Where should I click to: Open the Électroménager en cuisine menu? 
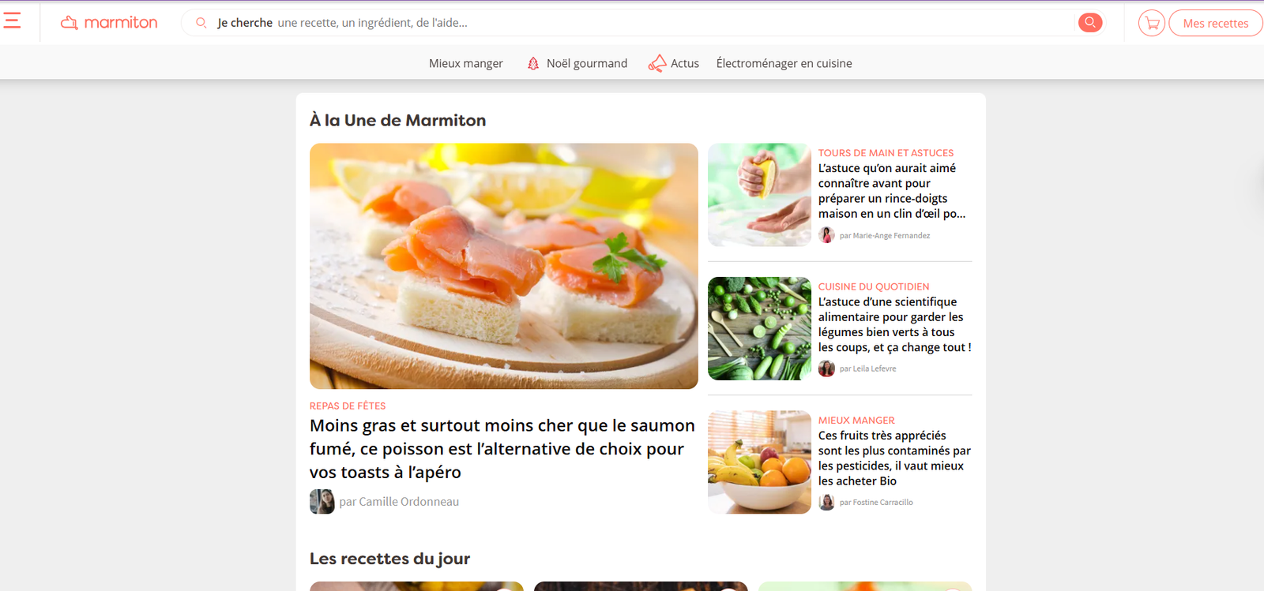pos(784,63)
